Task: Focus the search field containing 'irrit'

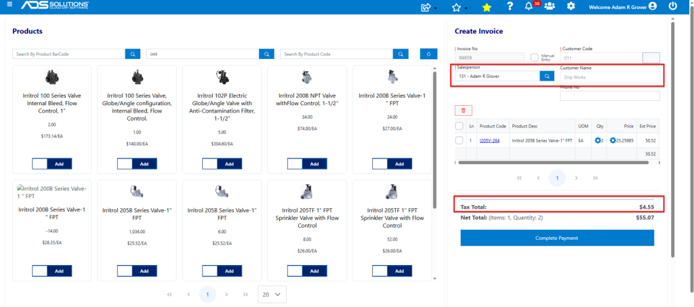Action: (x=203, y=54)
